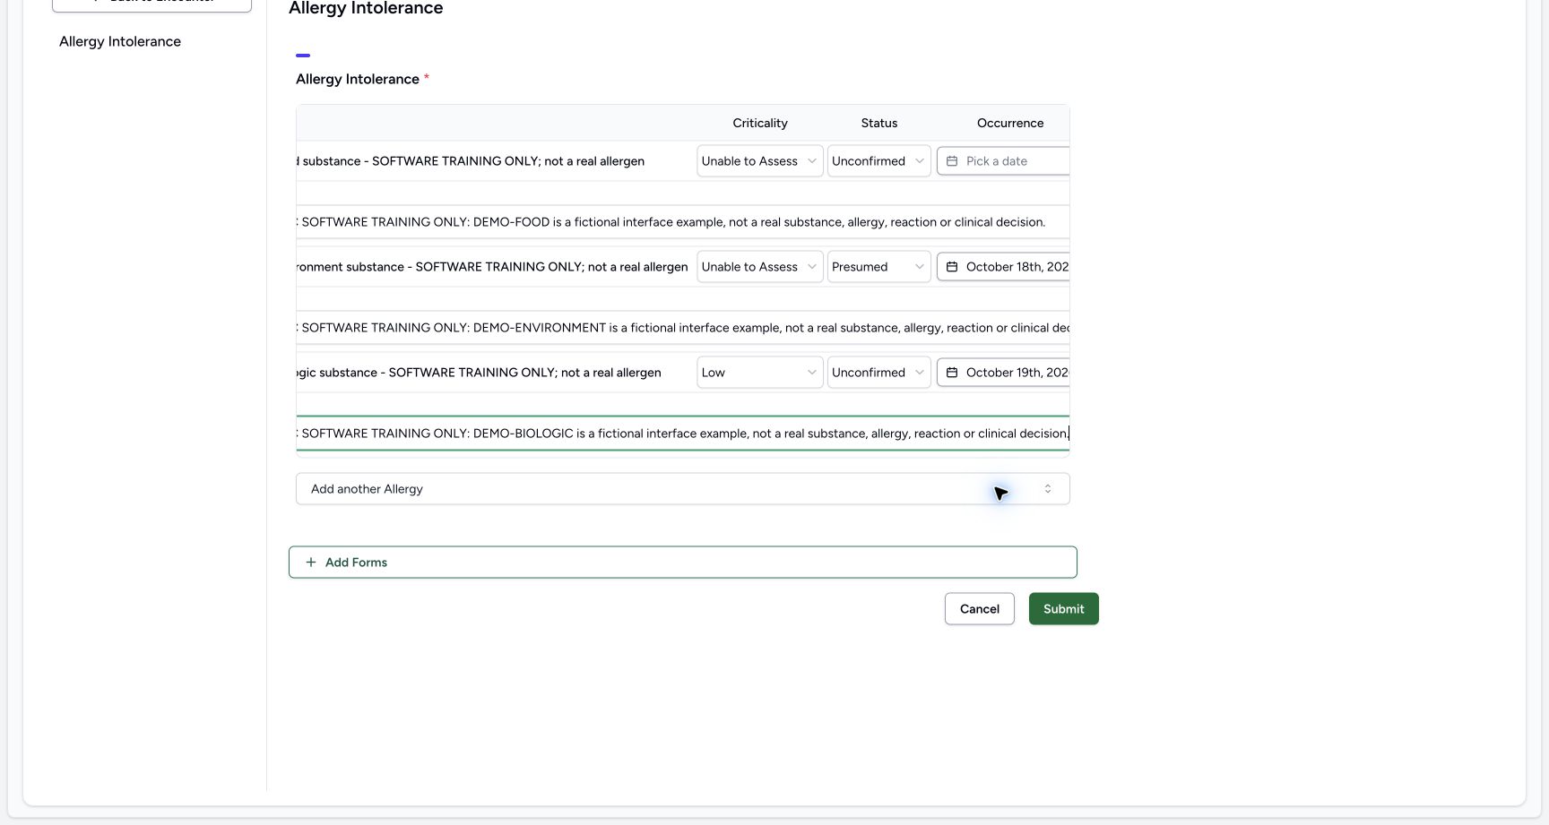The width and height of the screenshot is (1549, 825).
Task: Click the DEMO-FOOD note text field
Action: pos(683,222)
